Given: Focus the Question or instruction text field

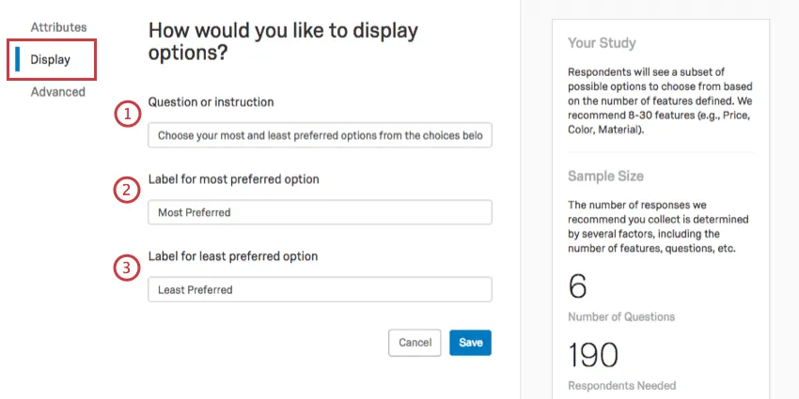Looking at the screenshot, I should pos(320,136).
